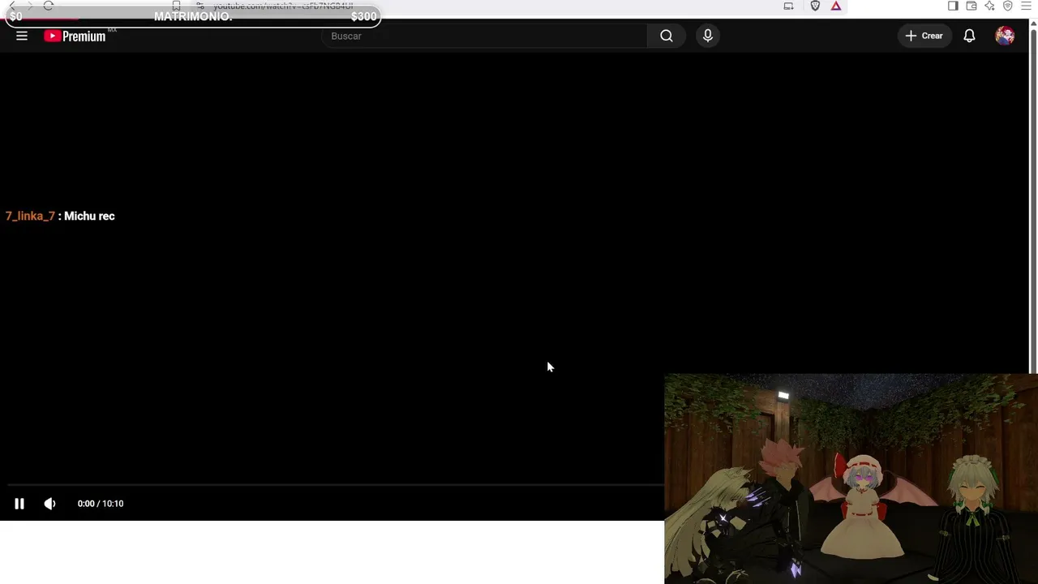The image size is (1038, 584).
Task: Submit search with the magnifying glass button
Action: tap(667, 36)
